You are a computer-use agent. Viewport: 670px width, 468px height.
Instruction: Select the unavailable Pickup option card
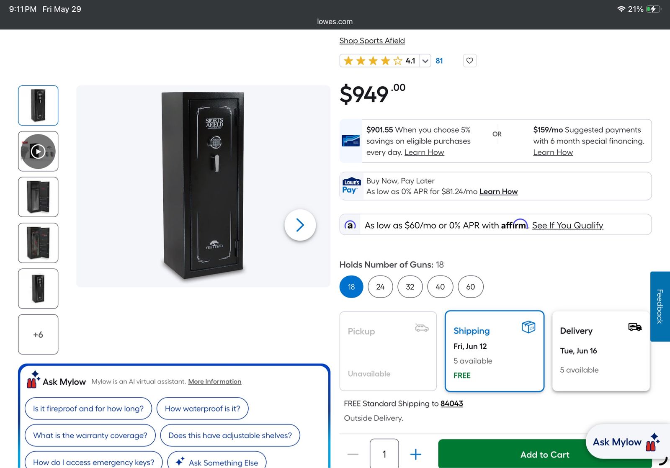click(388, 351)
